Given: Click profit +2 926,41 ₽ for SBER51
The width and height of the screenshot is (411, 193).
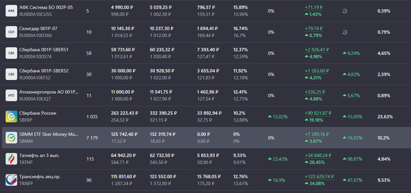Looking at the screenshot, I should pyautogui.click(x=316, y=50).
